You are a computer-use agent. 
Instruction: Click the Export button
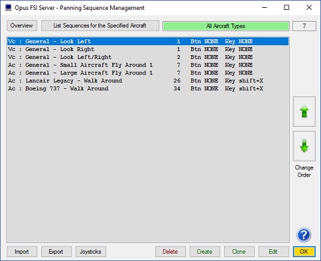(56, 252)
